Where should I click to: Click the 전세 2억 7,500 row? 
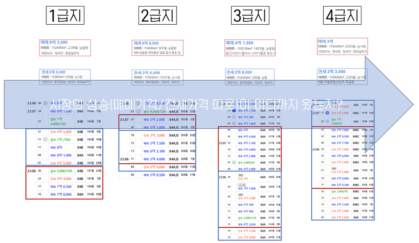(250, 231)
